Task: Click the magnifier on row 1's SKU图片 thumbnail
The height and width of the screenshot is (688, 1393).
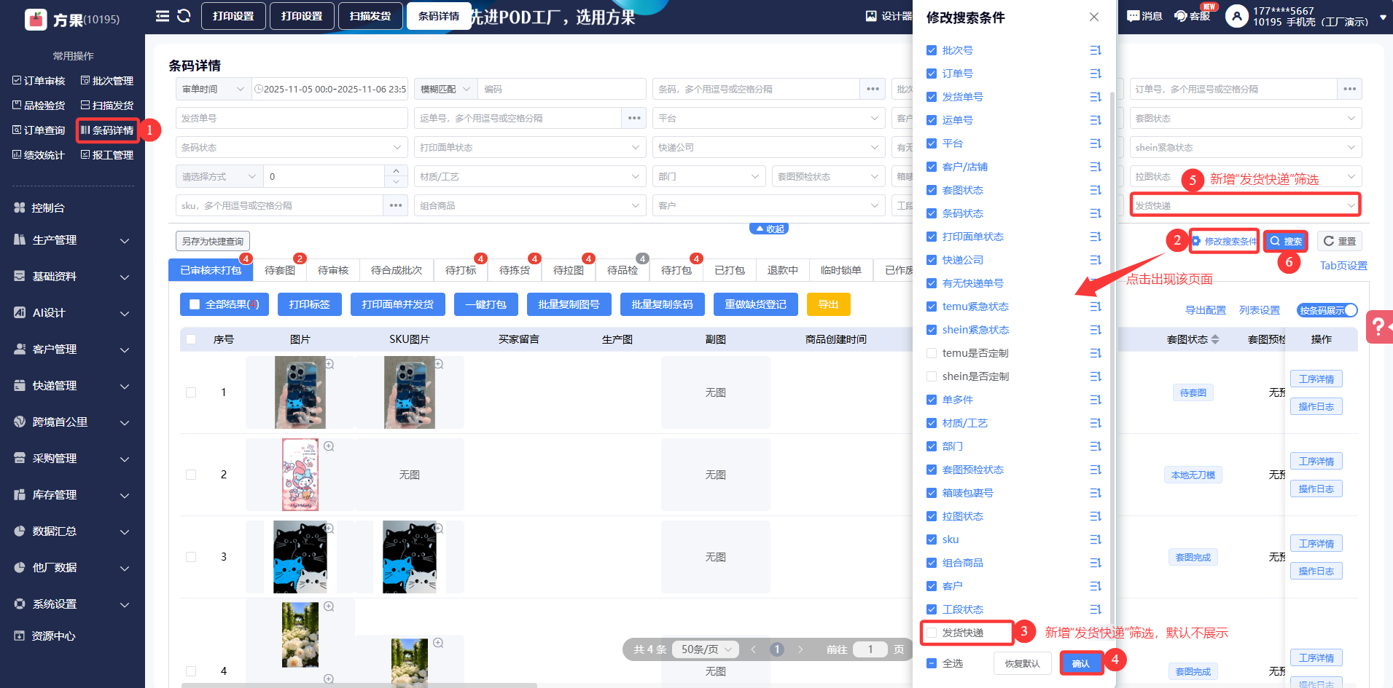Action: click(x=439, y=364)
